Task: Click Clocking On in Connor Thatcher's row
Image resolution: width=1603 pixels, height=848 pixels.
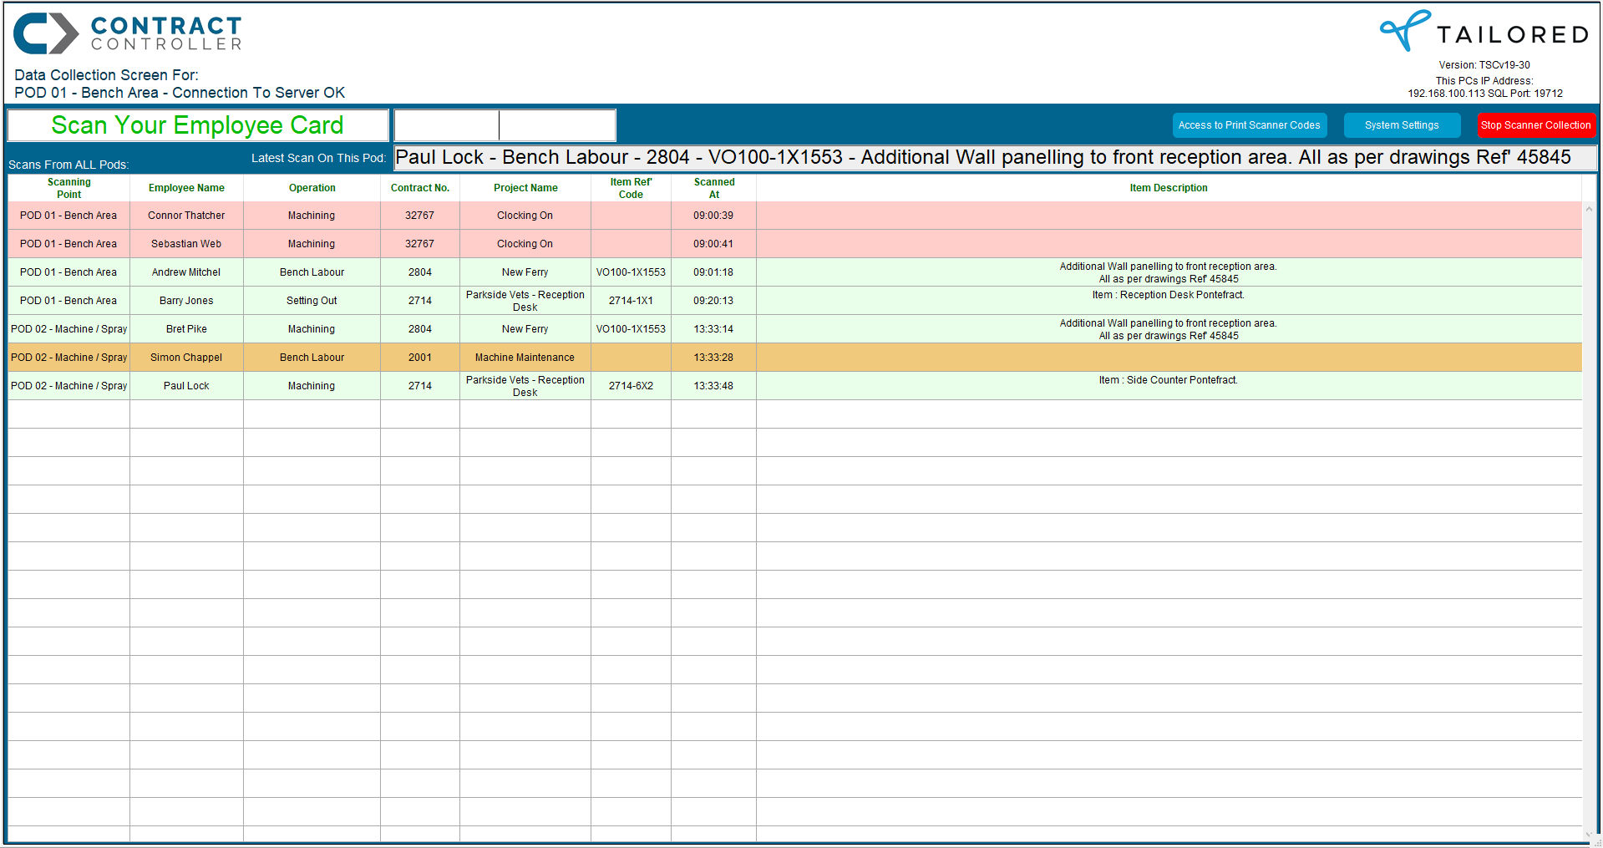Action: tap(525, 216)
